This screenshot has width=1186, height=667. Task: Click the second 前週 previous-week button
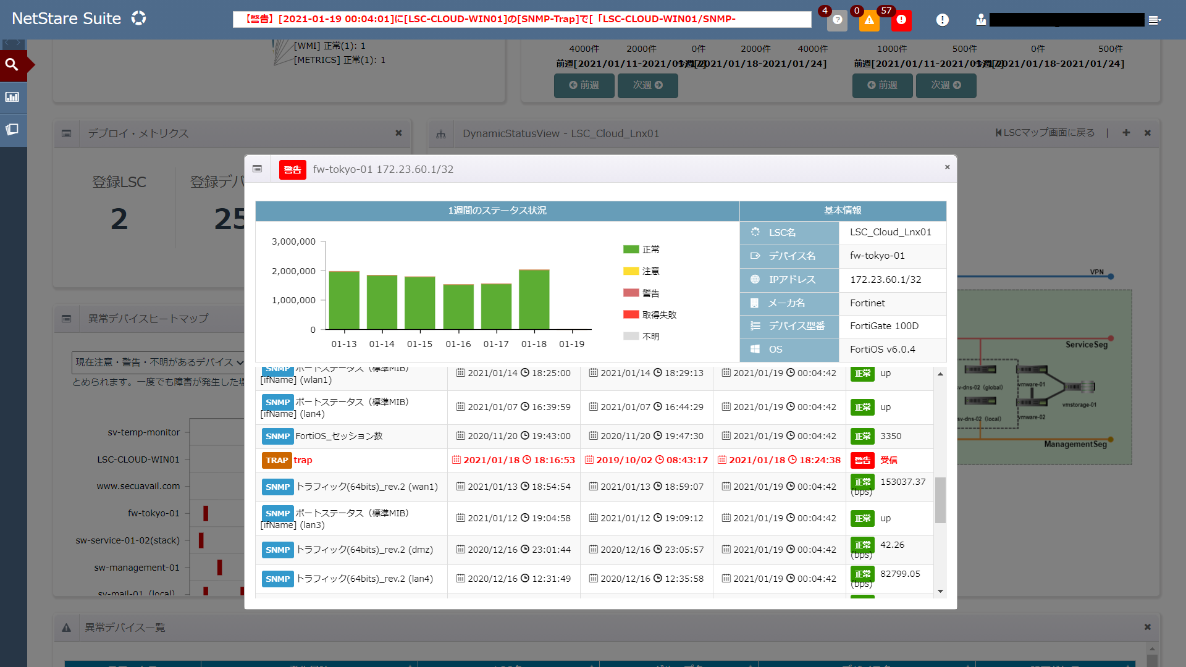[882, 85]
